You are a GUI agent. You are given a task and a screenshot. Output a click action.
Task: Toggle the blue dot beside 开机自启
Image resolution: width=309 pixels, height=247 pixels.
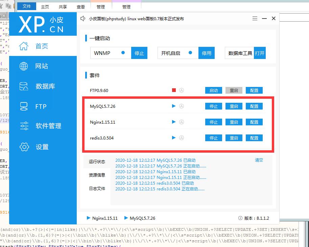click(190, 53)
